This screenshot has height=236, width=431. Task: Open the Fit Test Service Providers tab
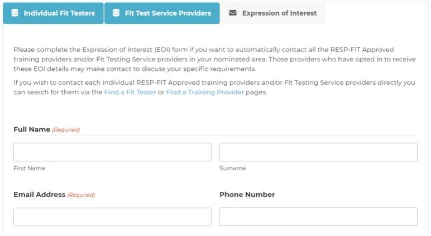167,13
